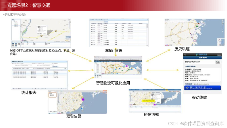Screen dimensions: 227x128
Task: Click the 车辆 管理 label
Action: [114, 51]
